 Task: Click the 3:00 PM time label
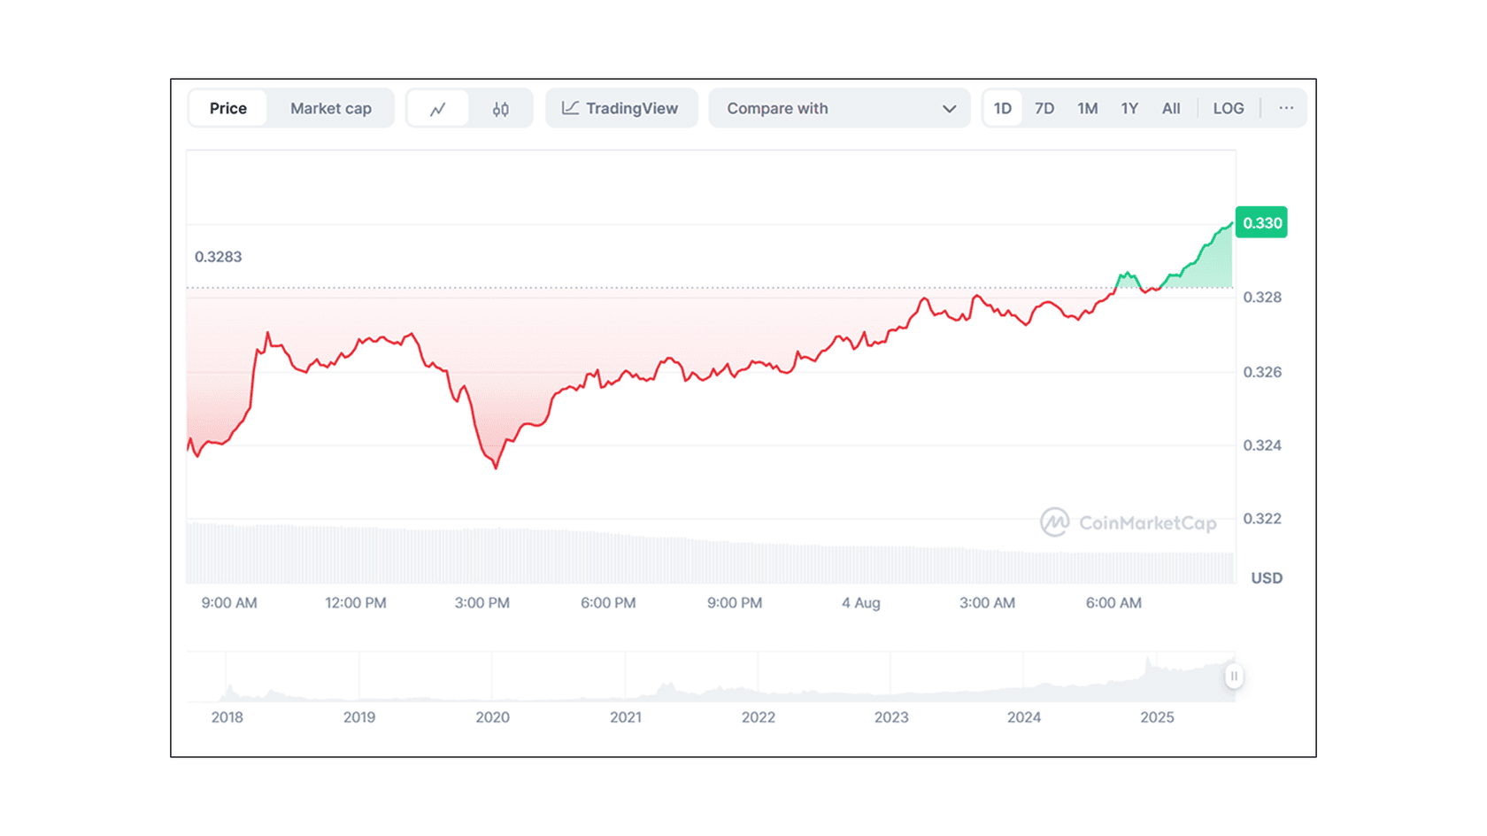(482, 603)
